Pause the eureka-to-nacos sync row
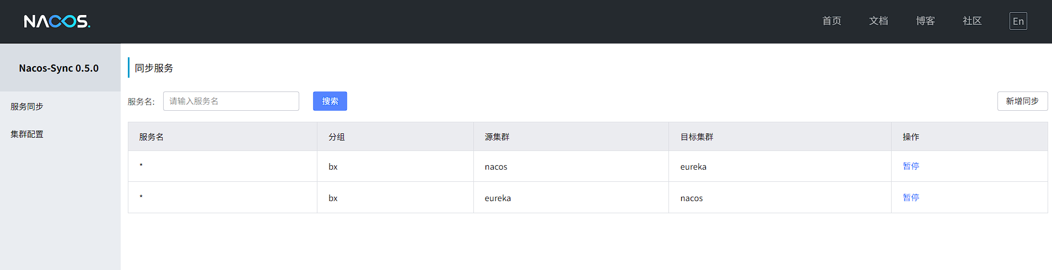Screen dimensions: 1052x270 910,197
